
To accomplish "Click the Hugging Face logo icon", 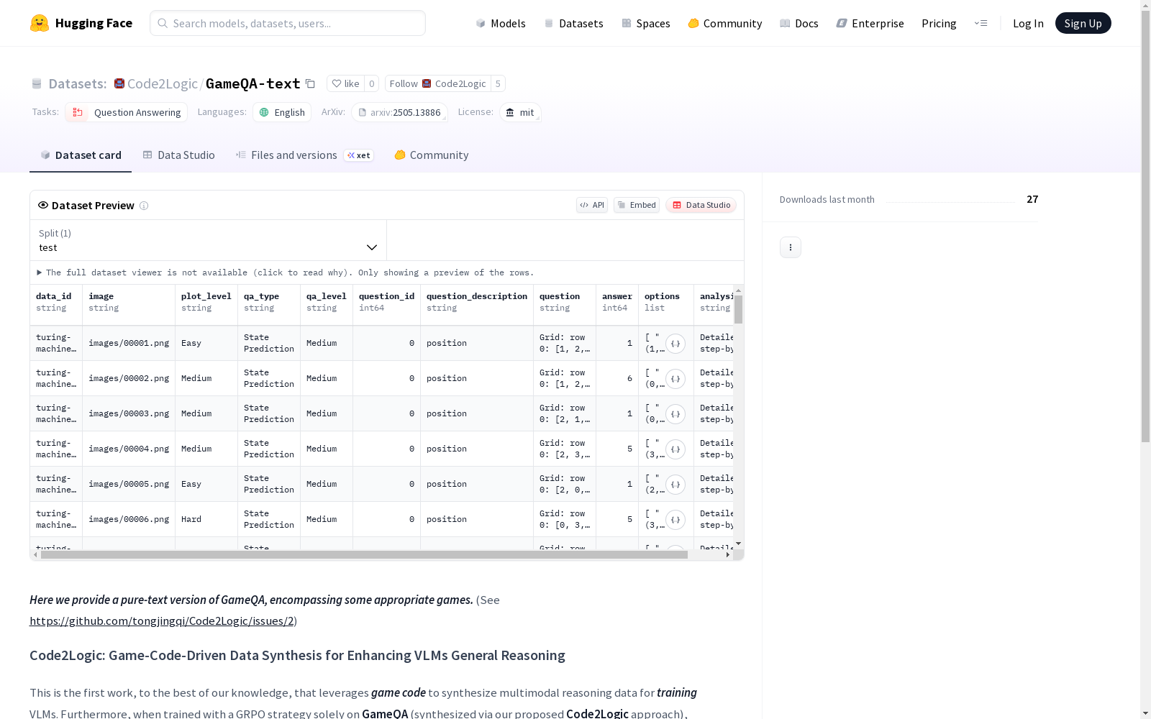I will pyautogui.click(x=40, y=23).
